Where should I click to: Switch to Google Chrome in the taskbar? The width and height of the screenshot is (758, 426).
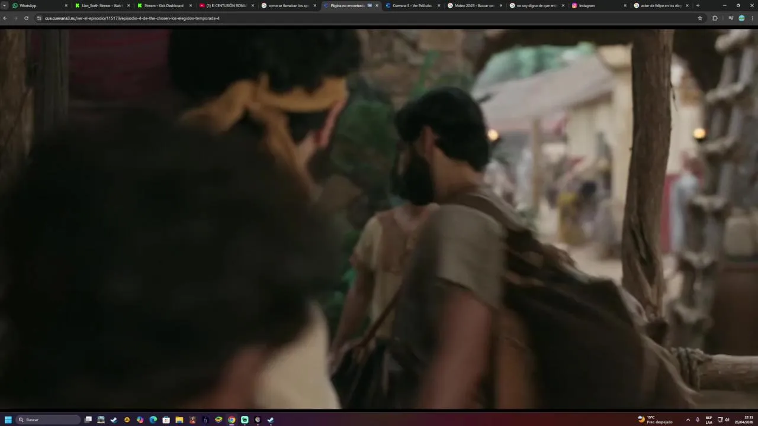click(x=232, y=419)
